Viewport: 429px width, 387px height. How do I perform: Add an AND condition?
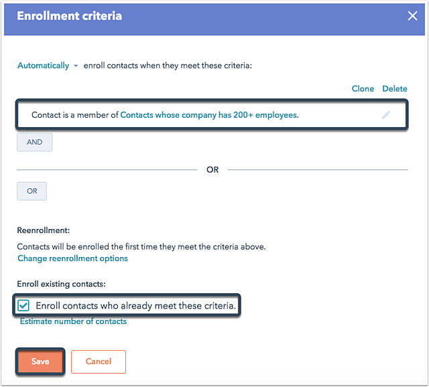pos(34,142)
